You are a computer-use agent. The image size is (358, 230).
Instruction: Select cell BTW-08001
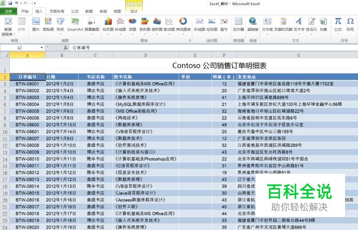tap(27, 84)
